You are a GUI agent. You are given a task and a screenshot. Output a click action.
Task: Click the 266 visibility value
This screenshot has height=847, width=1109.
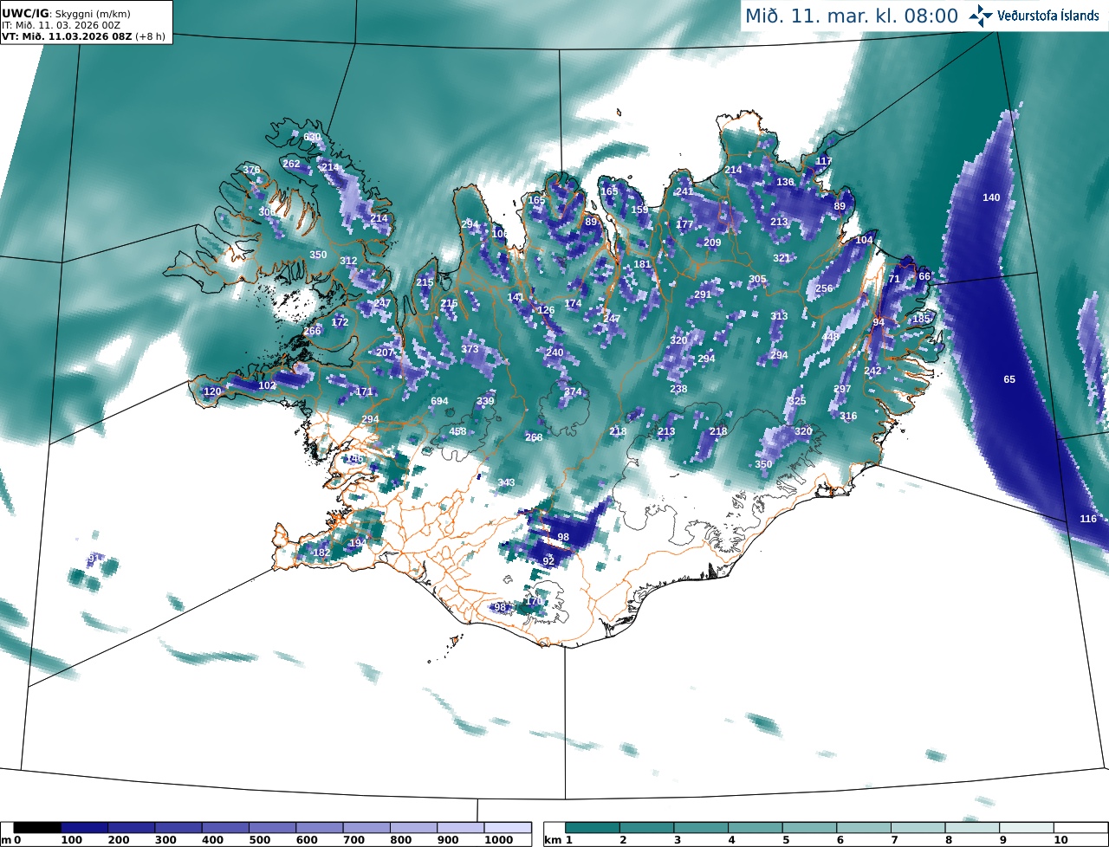pos(312,331)
